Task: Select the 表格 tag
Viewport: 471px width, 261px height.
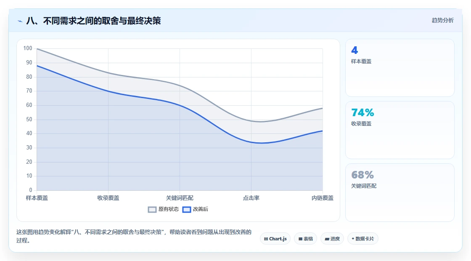Action: [x=305, y=239]
